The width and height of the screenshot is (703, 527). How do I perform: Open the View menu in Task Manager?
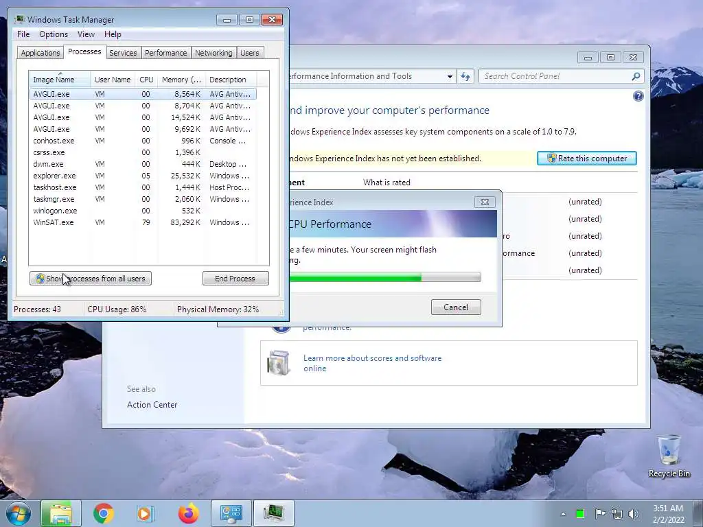pyautogui.click(x=86, y=34)
